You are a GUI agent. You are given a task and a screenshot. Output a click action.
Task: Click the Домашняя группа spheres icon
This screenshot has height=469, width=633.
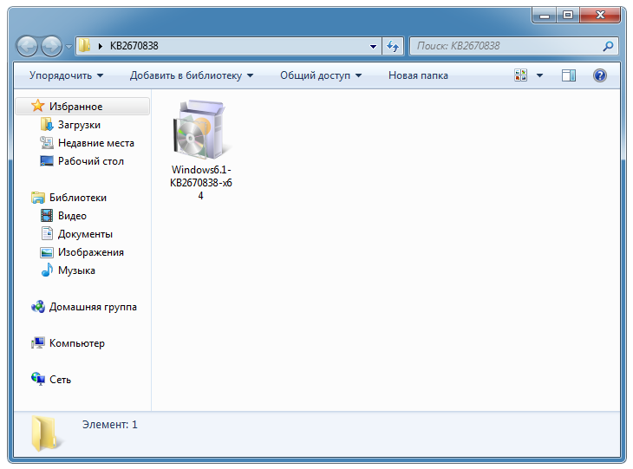click(38, 307)
